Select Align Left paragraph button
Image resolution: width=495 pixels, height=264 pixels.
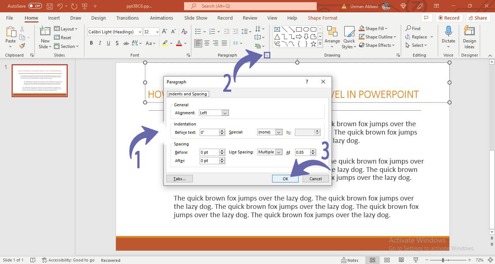(198, 43)
